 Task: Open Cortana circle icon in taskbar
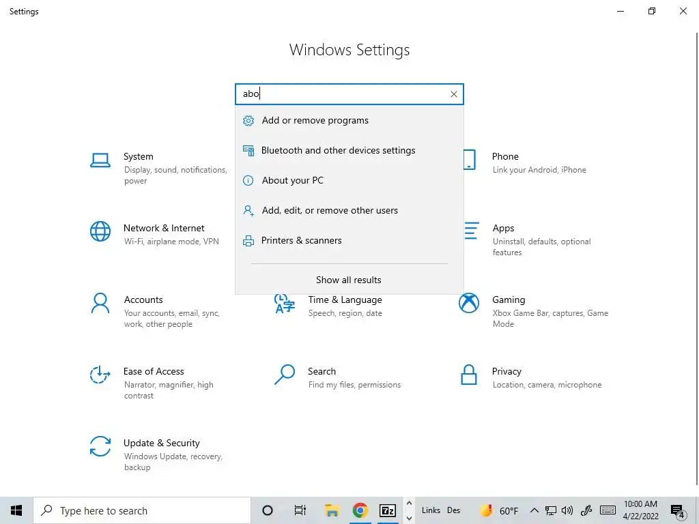click(268, 510)
